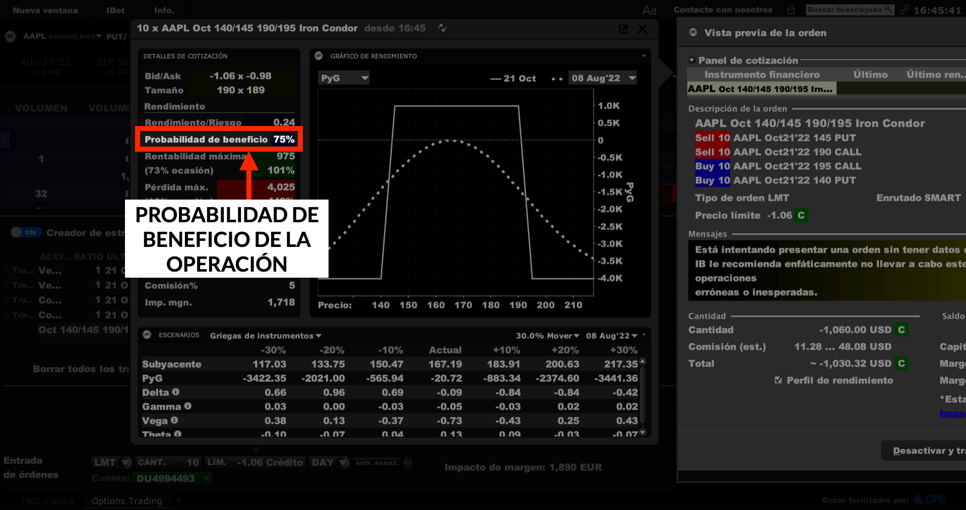Switch to the TWS clásica tab
966x510 pixels.
pyautogui.click(x=46, y=501)
